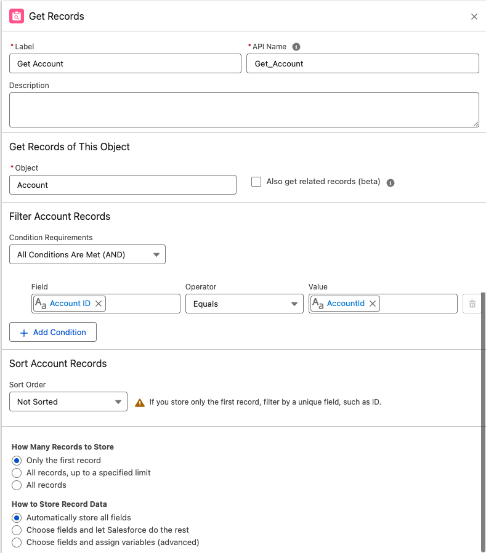Screen dimensions: 486x553
Task: Open the info tooltip next to API Name
Action: pos(296,46)
